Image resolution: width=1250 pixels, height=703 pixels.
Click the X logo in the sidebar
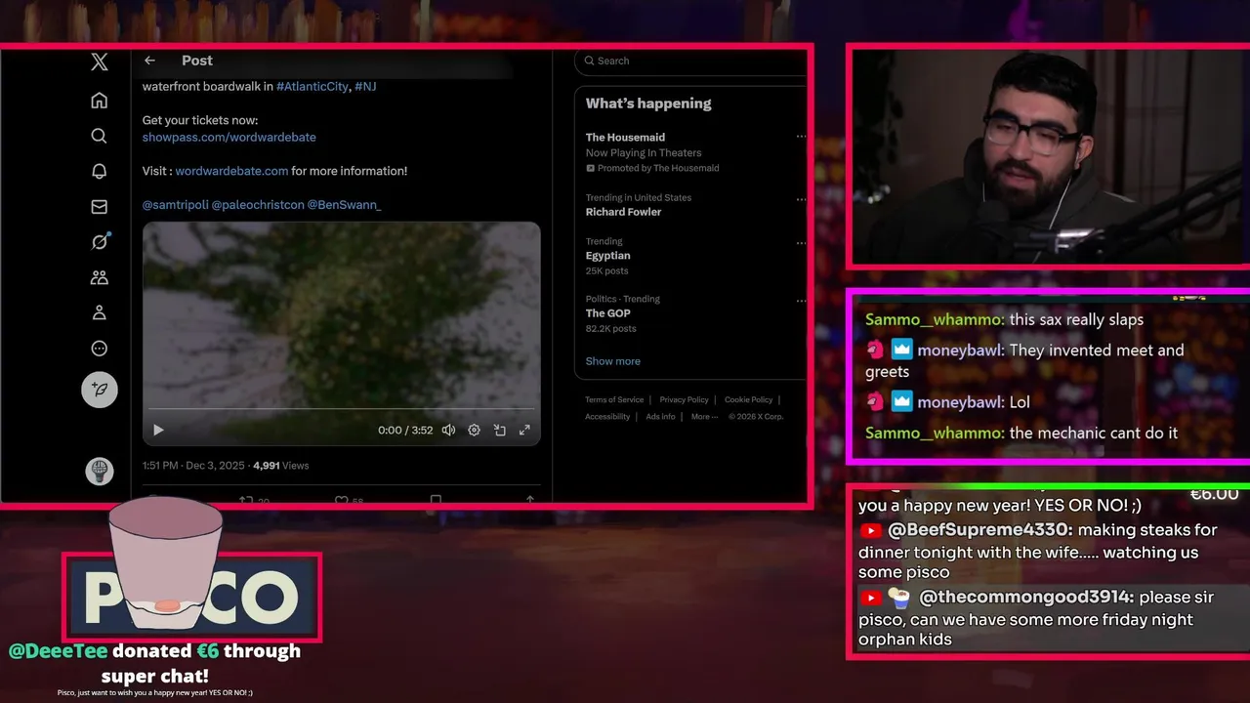100,62
